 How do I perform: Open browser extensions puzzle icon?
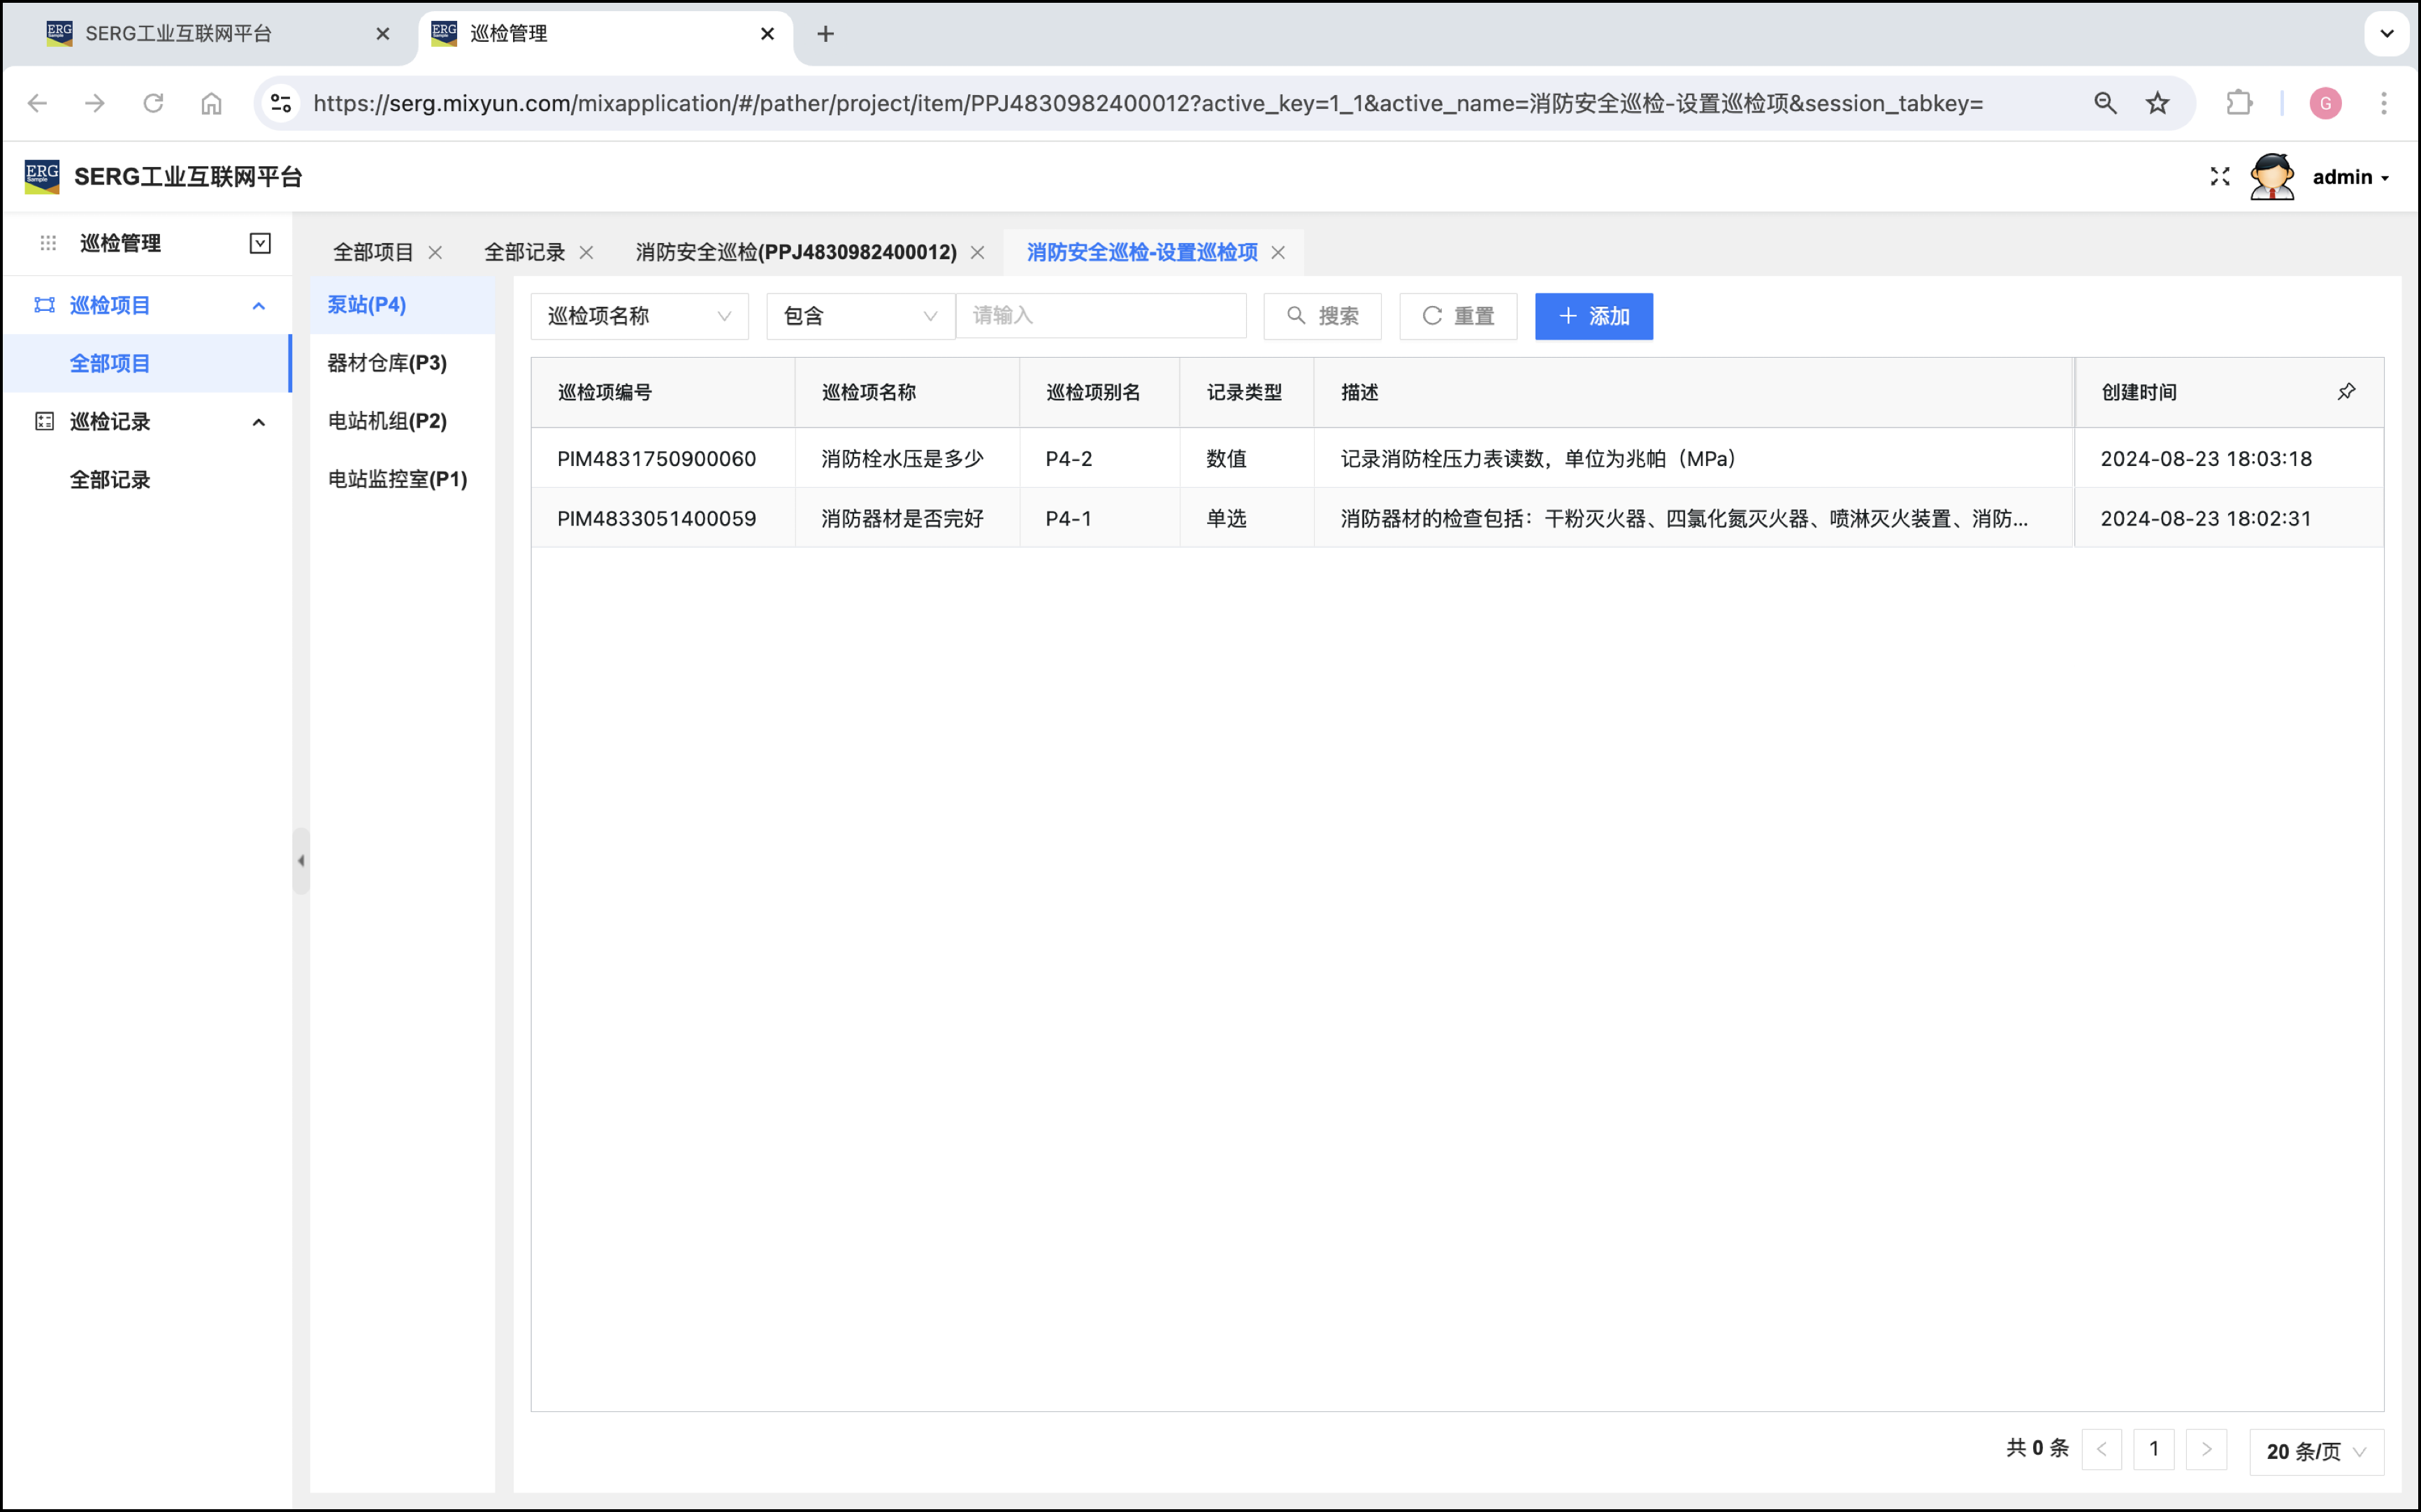2238,103
